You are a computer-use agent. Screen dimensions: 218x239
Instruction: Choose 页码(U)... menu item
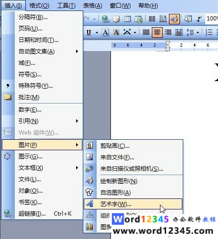coord(42,29)
